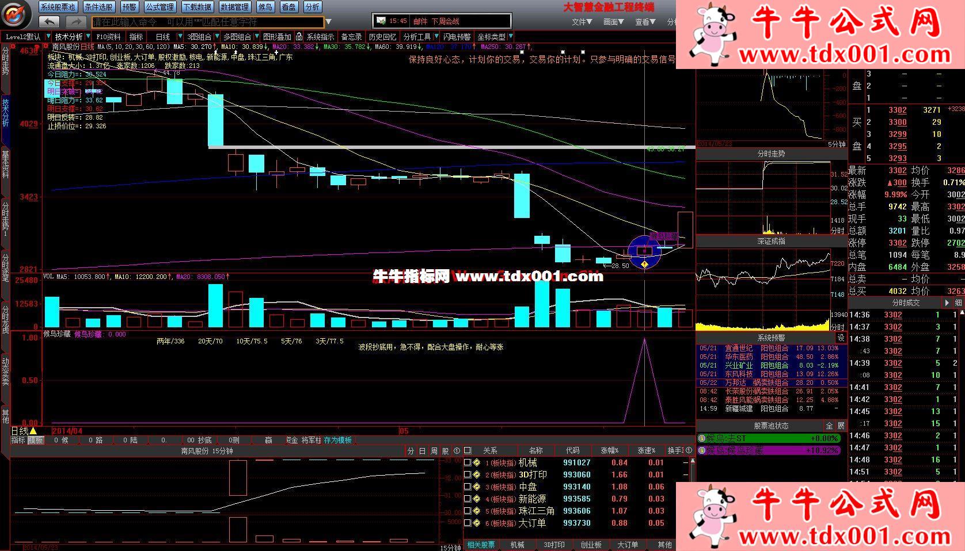This screenshot has width=965, height=551.
Task: Click the diamond icon on the 新能源 row
Action: pos(477,499)
